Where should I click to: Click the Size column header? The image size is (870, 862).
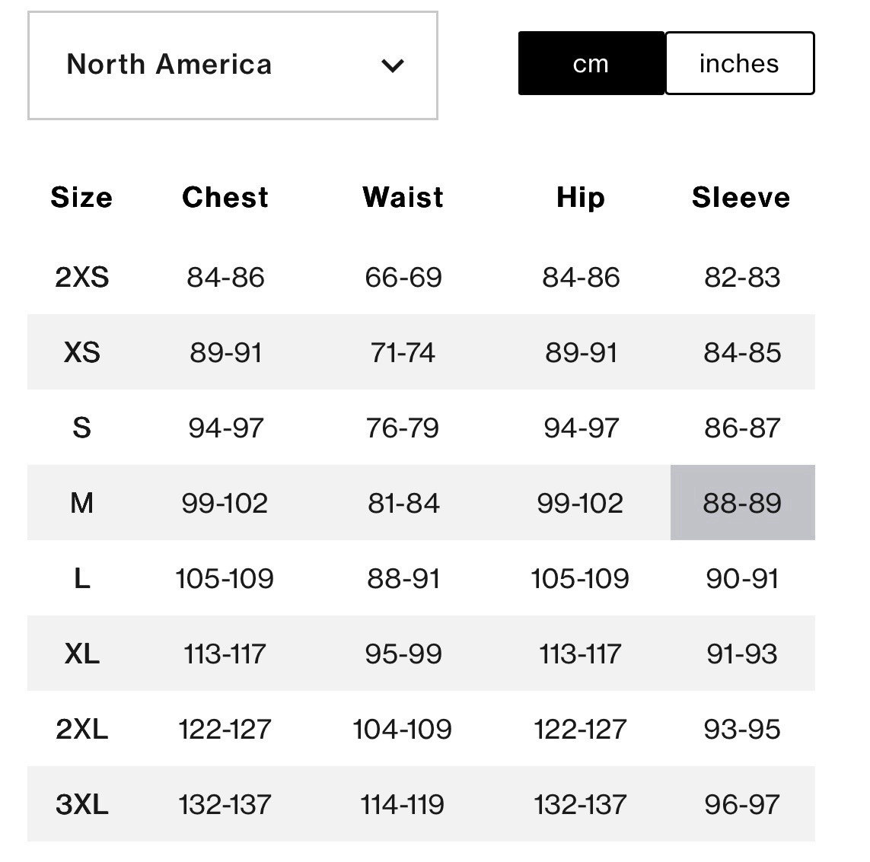point(81,198)
